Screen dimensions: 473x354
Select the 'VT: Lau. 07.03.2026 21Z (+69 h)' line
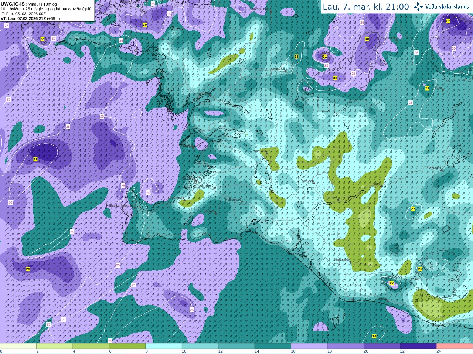(30, 18)
